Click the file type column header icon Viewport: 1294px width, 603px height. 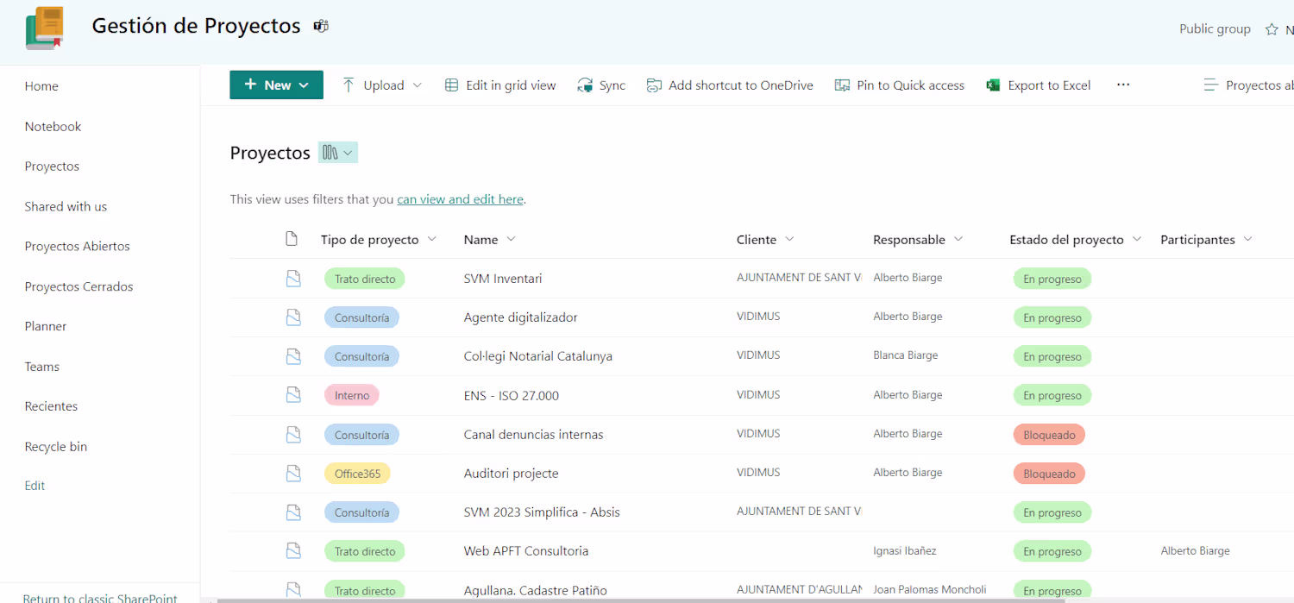(292, 239)
